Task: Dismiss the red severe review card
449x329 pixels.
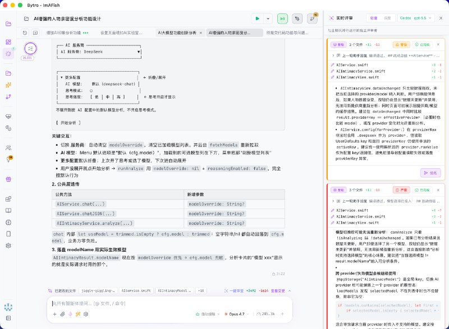Action: coord(438,190)
